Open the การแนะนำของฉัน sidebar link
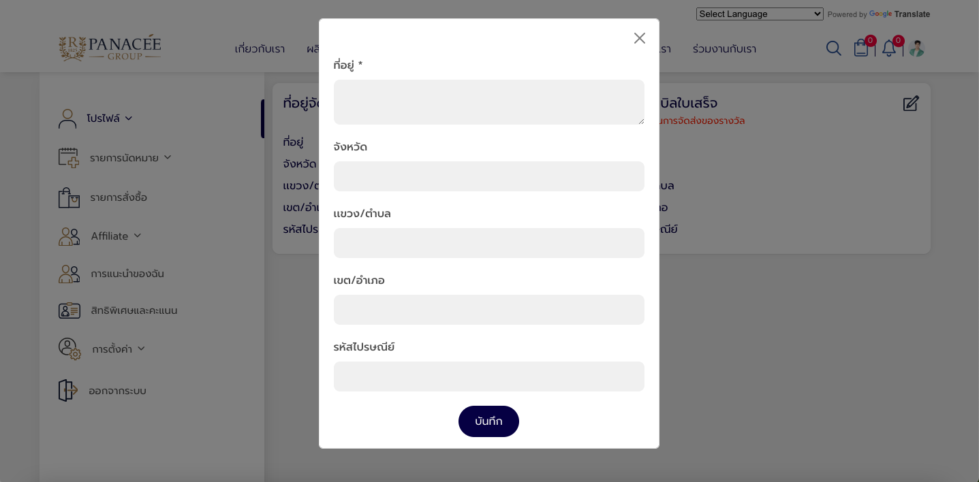The width and height of the screenshot is (979, 482). 127,274
